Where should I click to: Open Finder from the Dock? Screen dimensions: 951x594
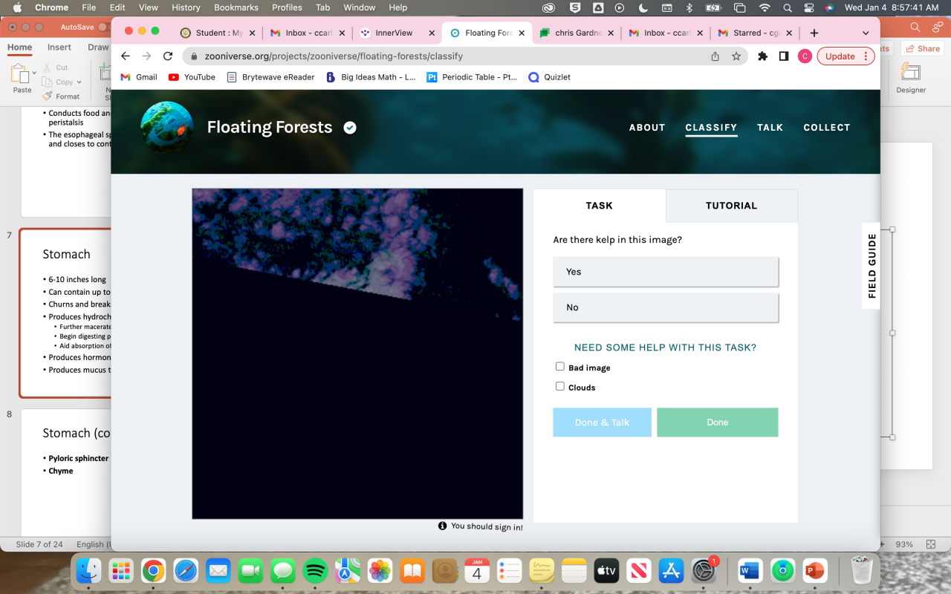89,571
